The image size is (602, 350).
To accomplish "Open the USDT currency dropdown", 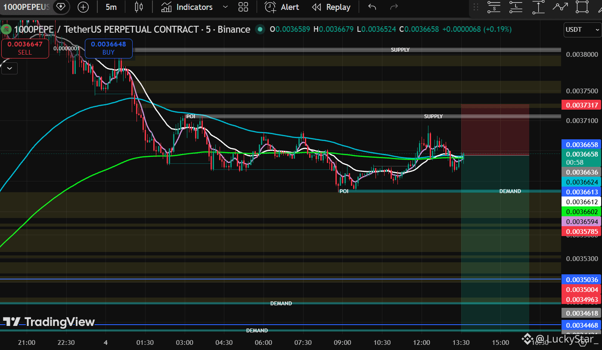I will click(x=583, y=29).
